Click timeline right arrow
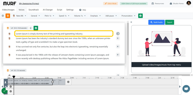Image resolution: width=193 pixels, height=95 pixels. [180, 87]
